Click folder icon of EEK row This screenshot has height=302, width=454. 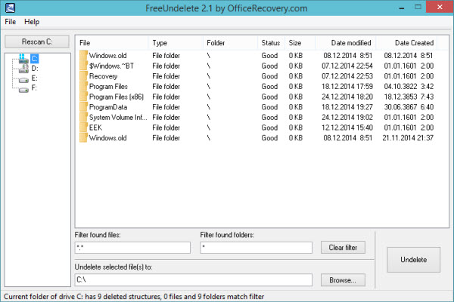(83, 128)
